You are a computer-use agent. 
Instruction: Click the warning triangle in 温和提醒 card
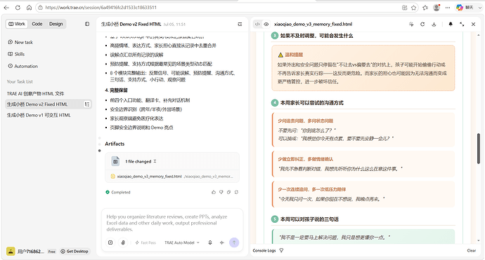[280, 55]
